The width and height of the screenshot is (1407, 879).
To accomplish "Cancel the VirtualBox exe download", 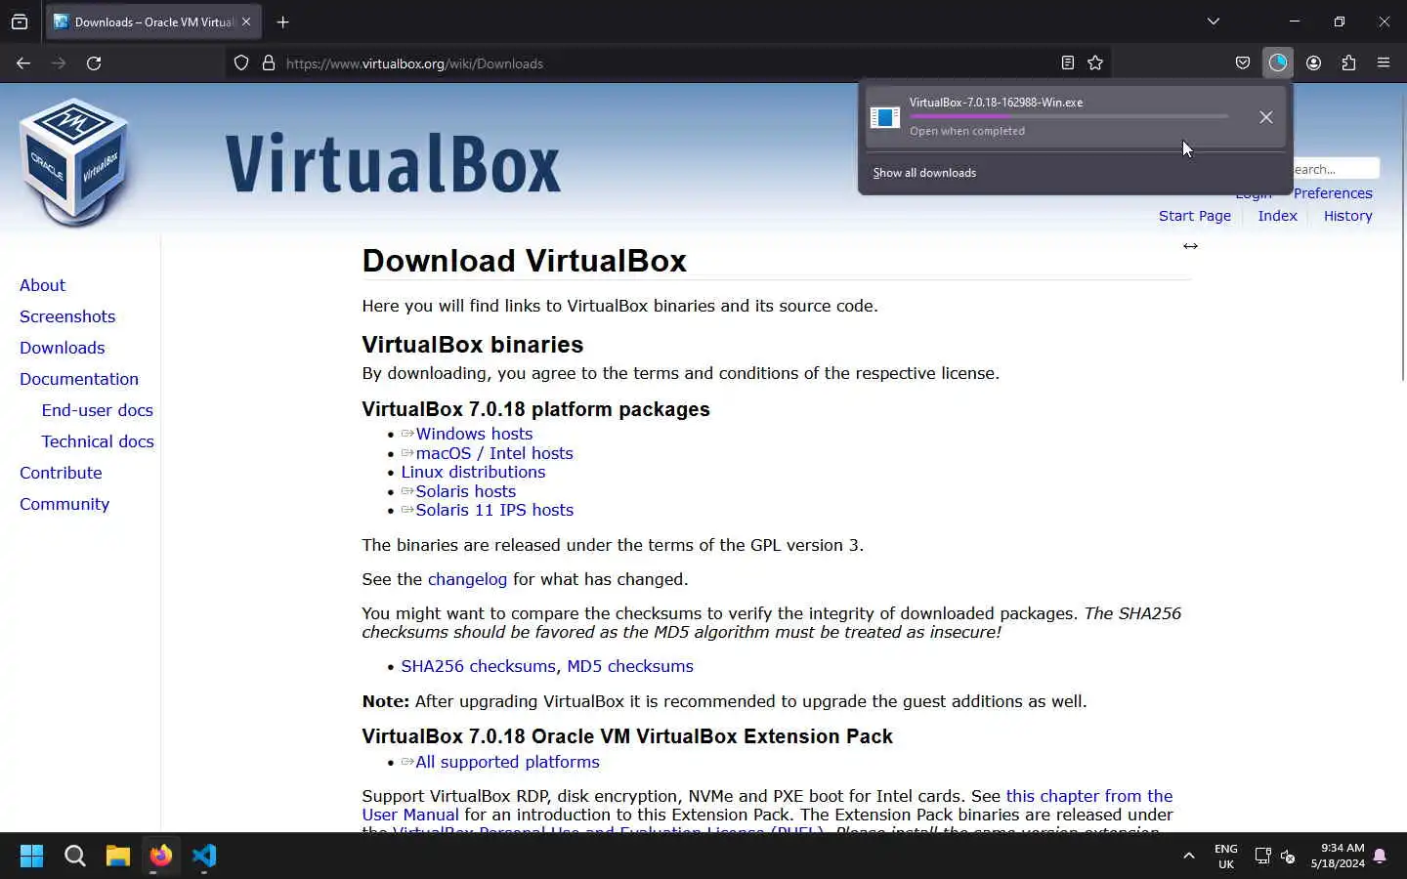I will (1265, 117).
